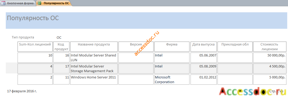The image size is (288, 97).
Task: Click the Стоимость лицензии column header
Action: (269, 47)
